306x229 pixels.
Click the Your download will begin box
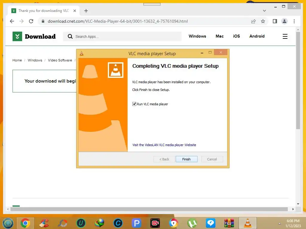click(x=45, y=81)
